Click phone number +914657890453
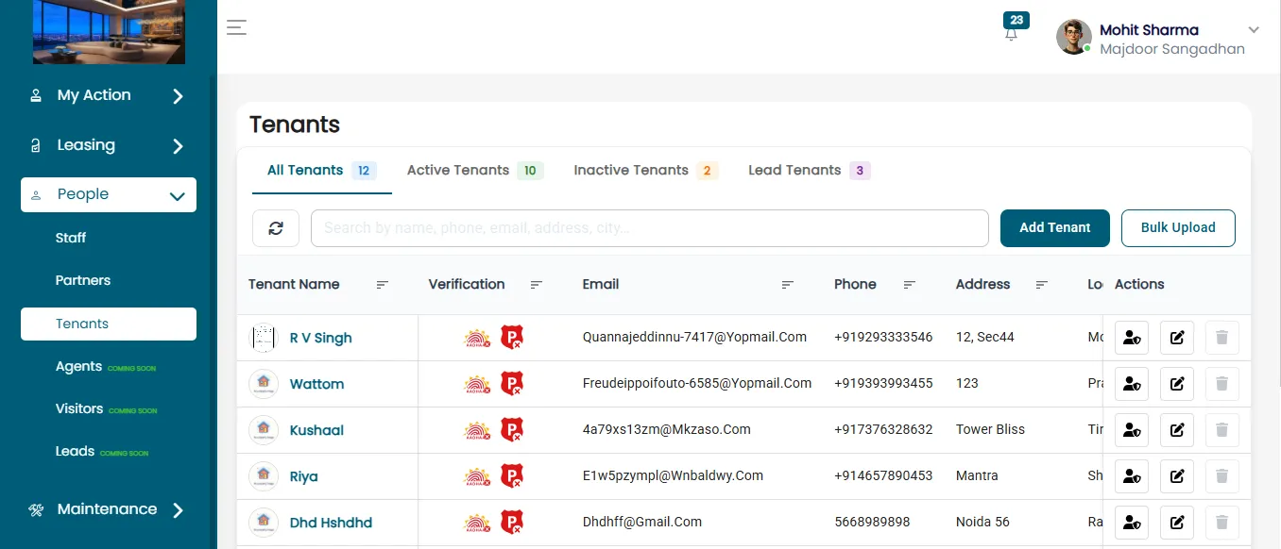 click(x=883, y=475)
